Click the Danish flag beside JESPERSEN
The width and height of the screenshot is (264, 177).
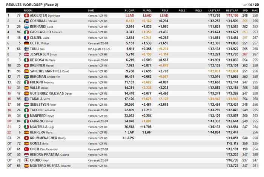(26, 54)
